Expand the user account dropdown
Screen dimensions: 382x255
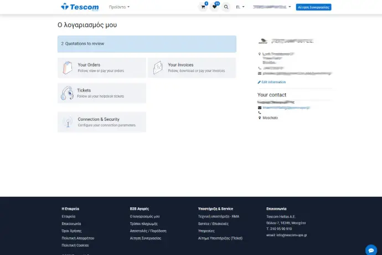pos(271,7)
